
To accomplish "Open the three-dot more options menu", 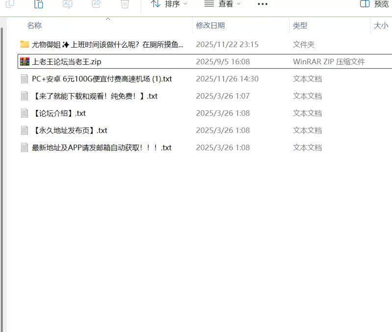I will coord(263,4).
